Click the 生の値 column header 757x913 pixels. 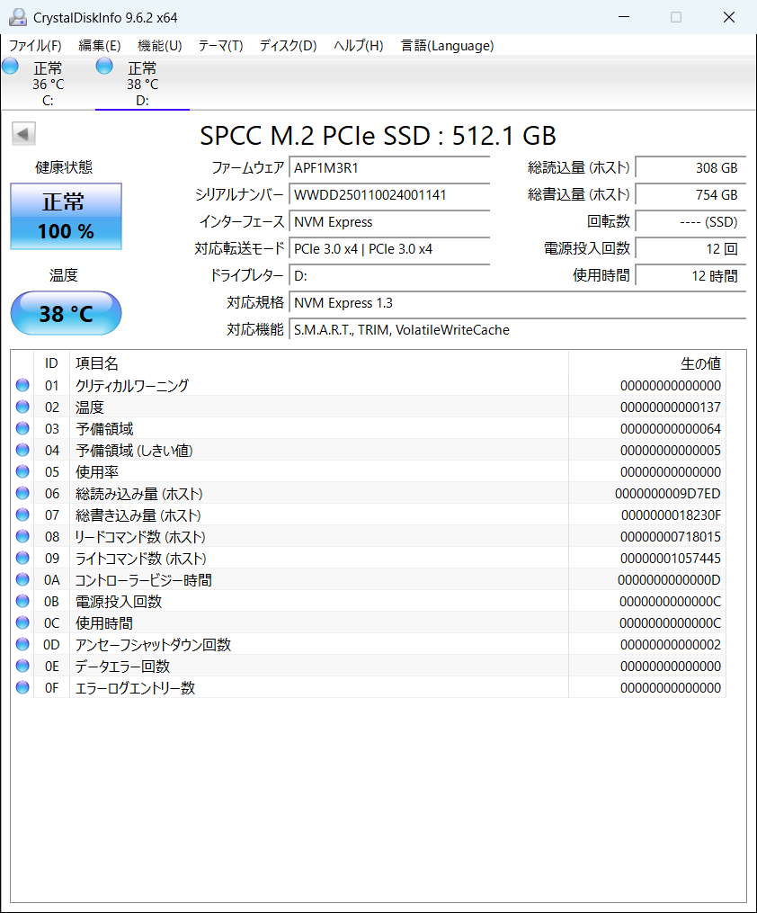[x=647, y=363]
